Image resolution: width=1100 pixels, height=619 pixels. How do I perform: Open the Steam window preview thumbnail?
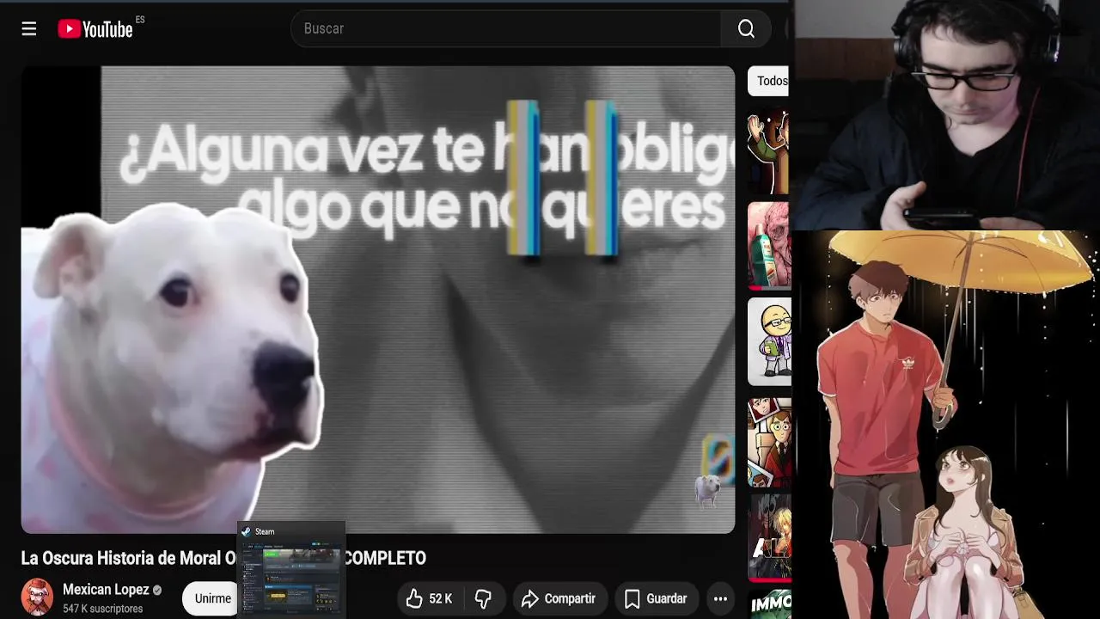[291, 569]
